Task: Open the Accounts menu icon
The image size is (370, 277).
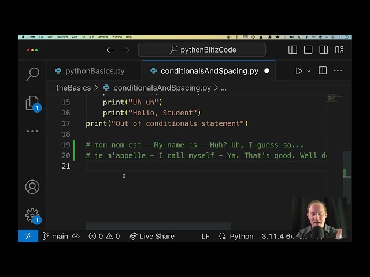Action: point(32,187)
